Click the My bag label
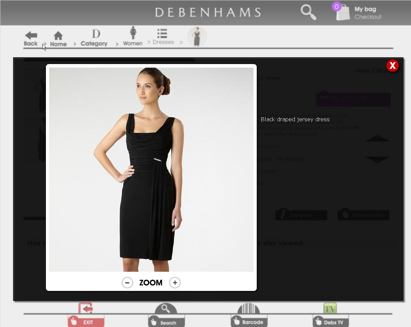 click(x=365, y=9)
